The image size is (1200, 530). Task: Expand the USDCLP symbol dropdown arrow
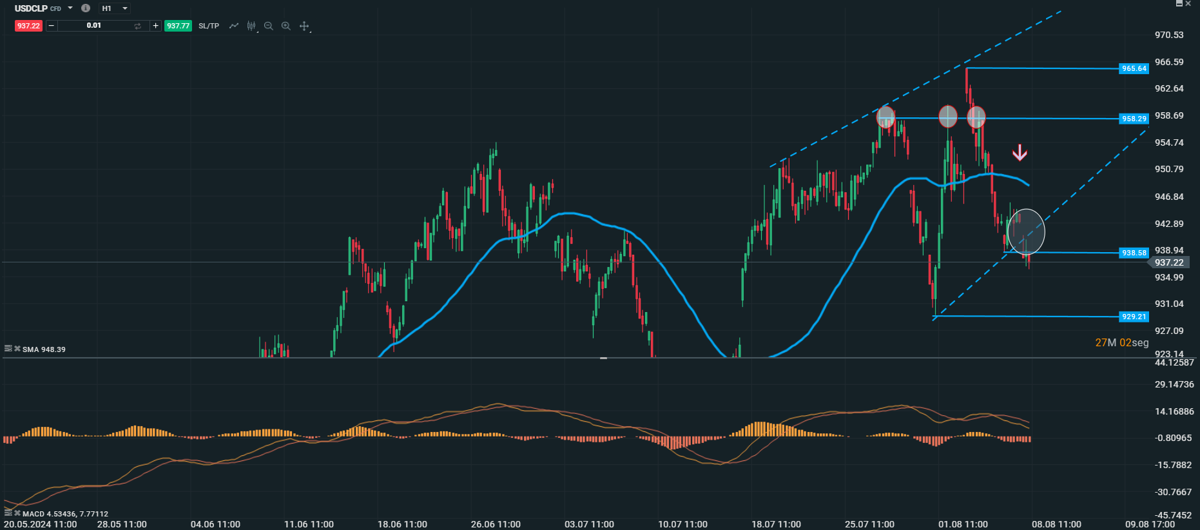[70, 8]
